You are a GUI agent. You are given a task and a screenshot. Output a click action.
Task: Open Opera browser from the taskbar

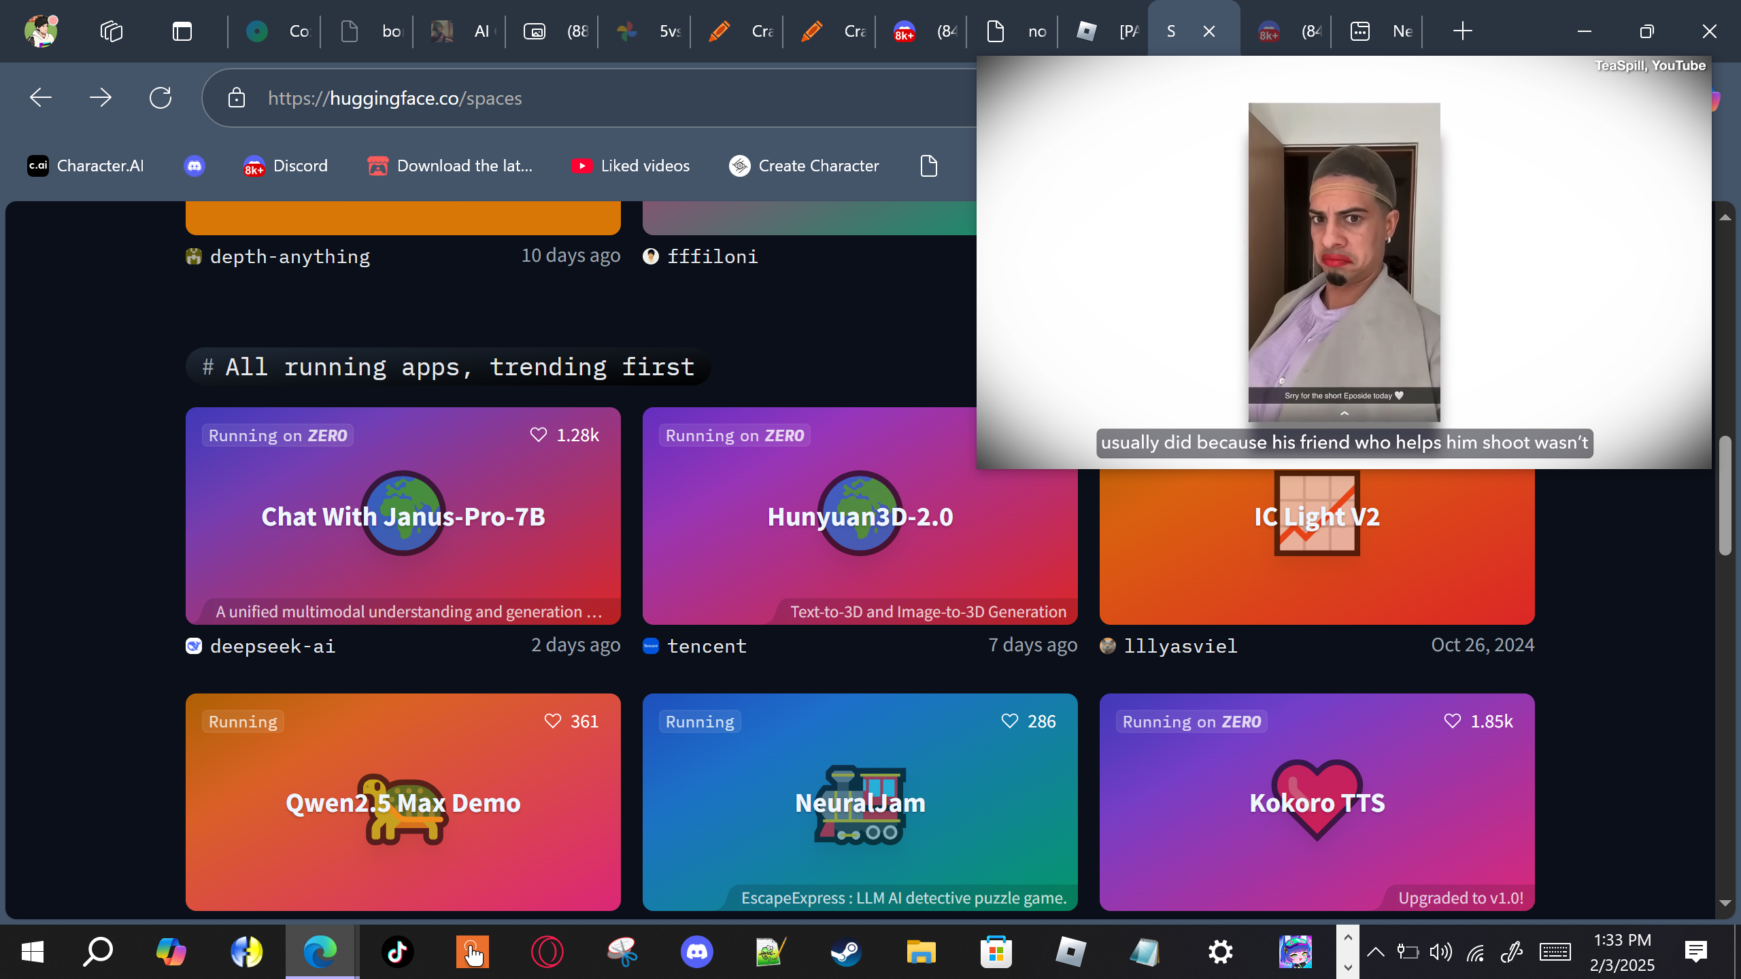547,952
